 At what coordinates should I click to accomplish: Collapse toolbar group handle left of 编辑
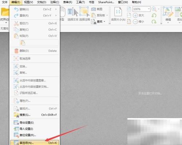tap(161, 24)
